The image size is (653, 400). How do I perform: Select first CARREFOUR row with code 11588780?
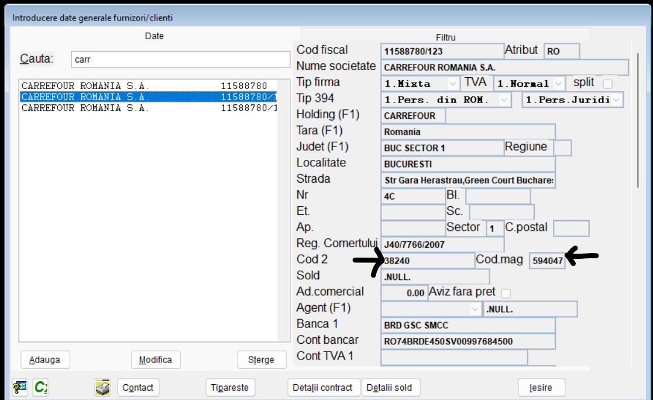148,86
